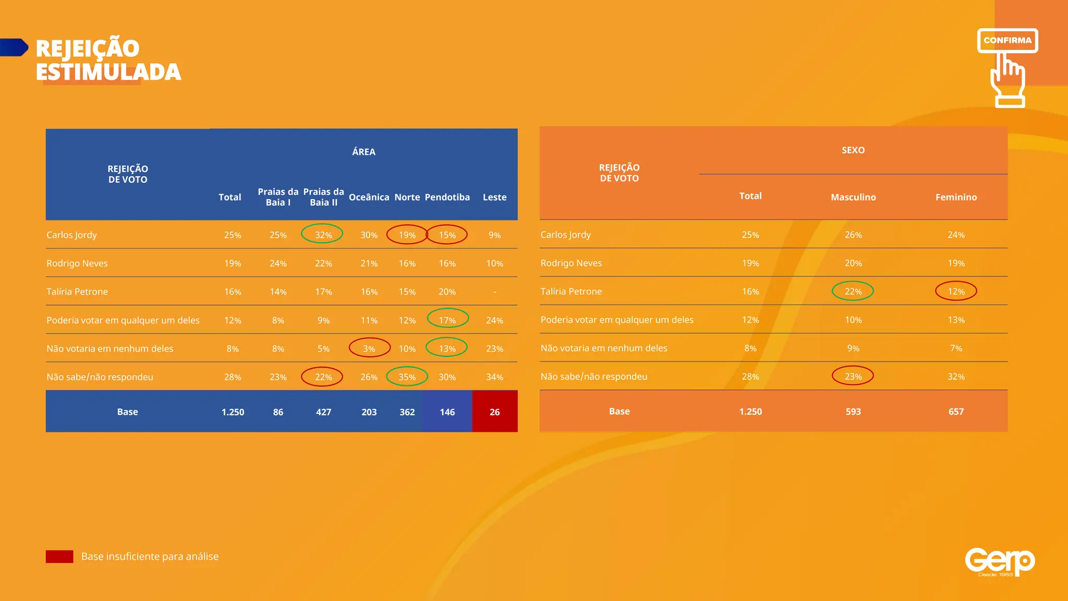
Task: Click the red-circled 3% Oceânica value
Action: (369, 348)
